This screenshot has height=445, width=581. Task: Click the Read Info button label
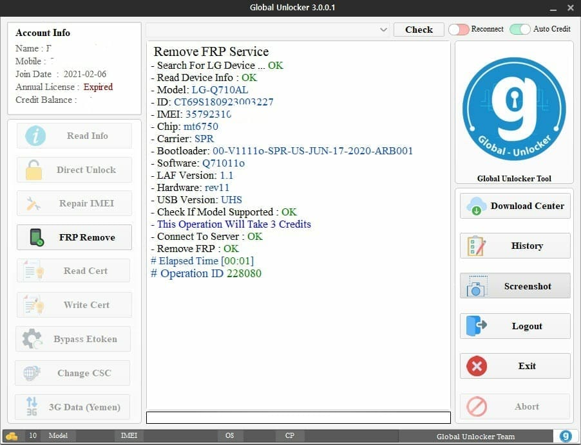88,136
